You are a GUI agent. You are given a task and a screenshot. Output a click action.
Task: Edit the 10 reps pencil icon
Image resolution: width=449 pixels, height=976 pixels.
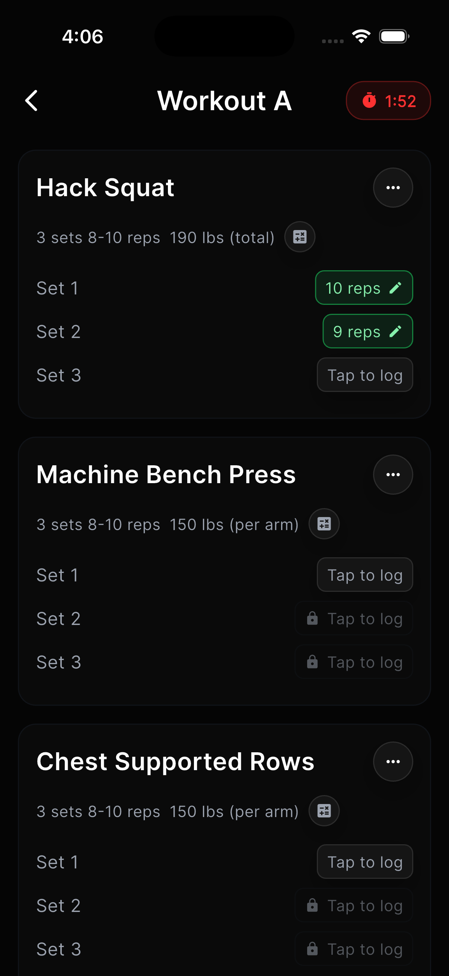click(x=395, y=288)
